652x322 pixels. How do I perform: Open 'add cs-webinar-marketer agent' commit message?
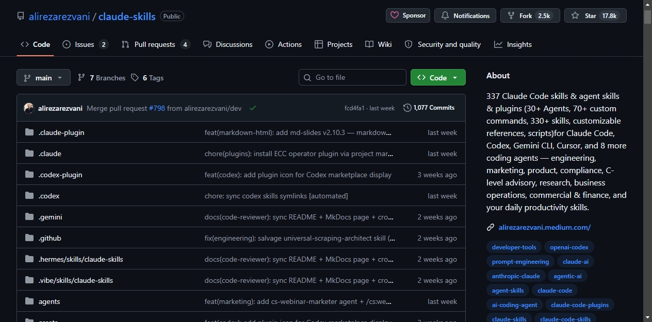click(x=298, y=301)
